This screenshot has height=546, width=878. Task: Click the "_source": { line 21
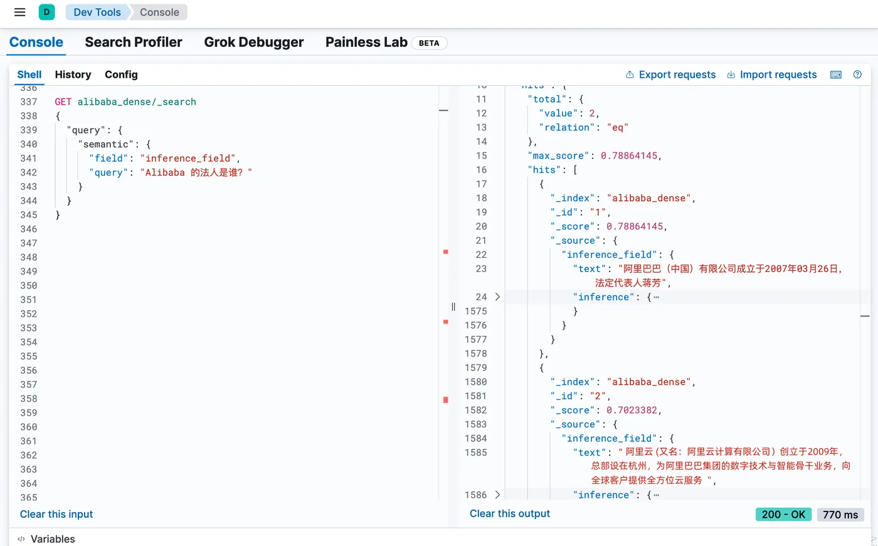click(x=584, y=241)
